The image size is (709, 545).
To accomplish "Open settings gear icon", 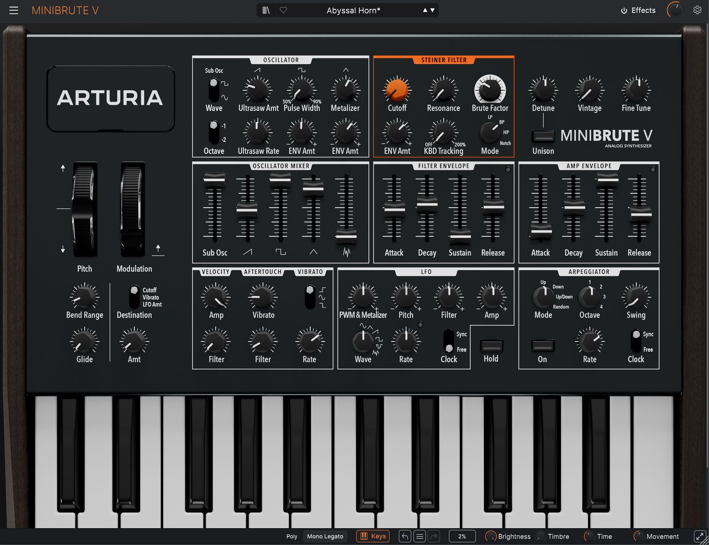I will pyautogui.click(x=697, y=10).
